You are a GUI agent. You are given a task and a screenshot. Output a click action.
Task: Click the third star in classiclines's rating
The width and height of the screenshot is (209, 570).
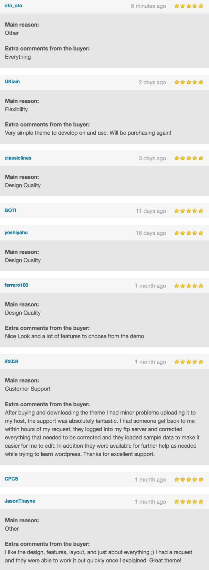189,158
